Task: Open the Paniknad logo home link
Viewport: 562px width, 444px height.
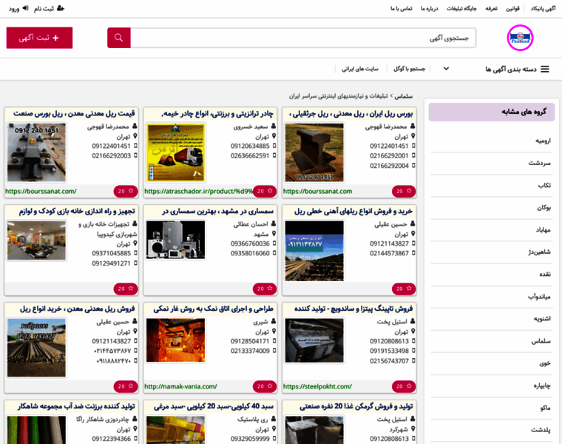Action: (x=520, y=38)
